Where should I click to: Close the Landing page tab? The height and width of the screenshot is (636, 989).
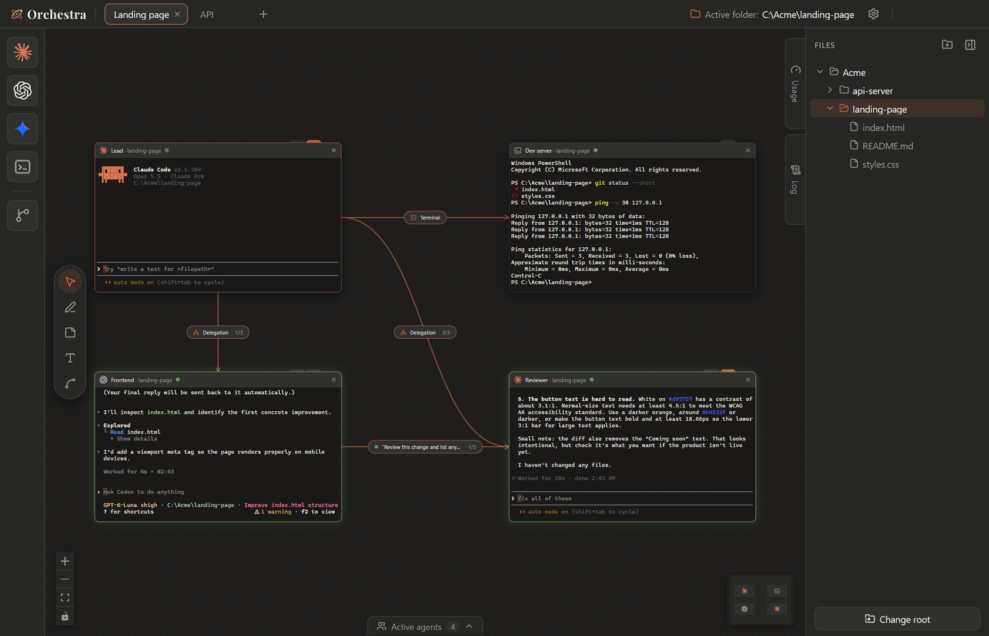click(178, 14)
